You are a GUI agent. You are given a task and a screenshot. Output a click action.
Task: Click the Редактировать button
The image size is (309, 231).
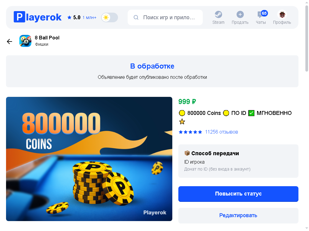coord(238,215)
